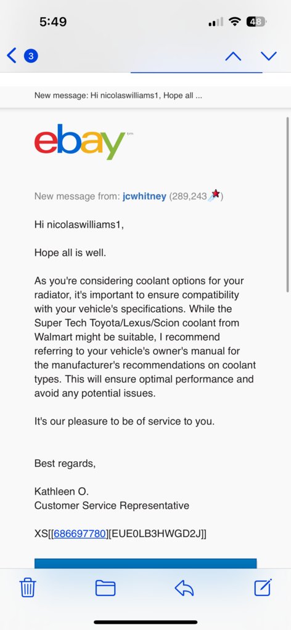This screenshot has height=630, width=291.
Task: Delete this email with the trash icon
Action: tap(28, 588)
